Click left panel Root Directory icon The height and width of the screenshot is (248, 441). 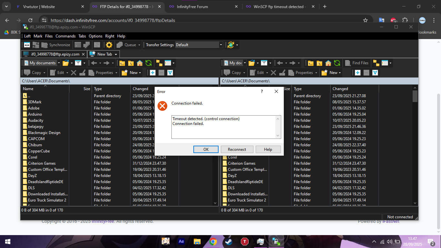(x=131, y=63)
